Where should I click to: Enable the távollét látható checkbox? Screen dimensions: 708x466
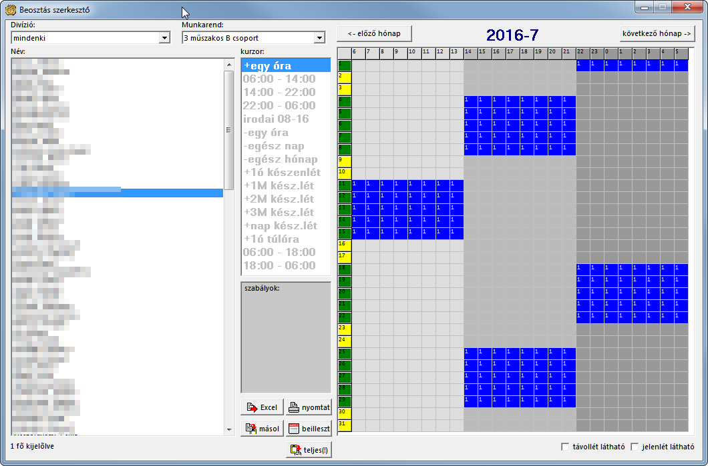(x=566, y=447)
